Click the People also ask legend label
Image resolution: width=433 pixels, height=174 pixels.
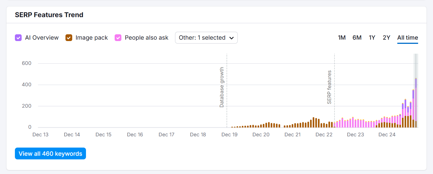pos(147,38)
